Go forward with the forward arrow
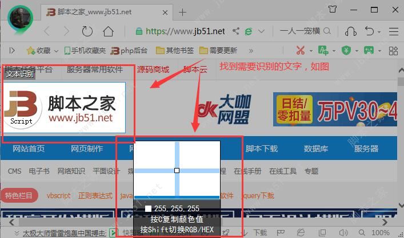The height and width of the screenshot is (238, 404). (66, 31)
